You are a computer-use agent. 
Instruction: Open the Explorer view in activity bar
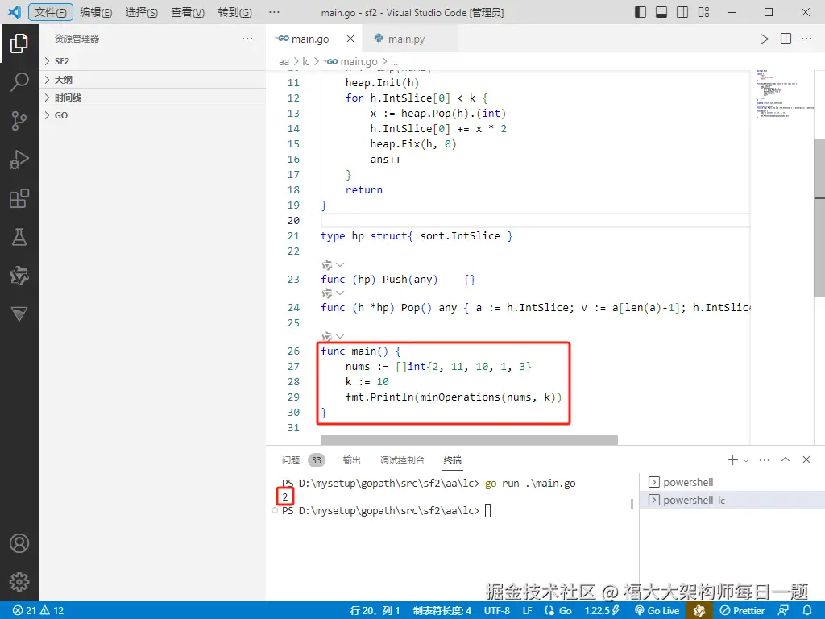pos(19,44)
